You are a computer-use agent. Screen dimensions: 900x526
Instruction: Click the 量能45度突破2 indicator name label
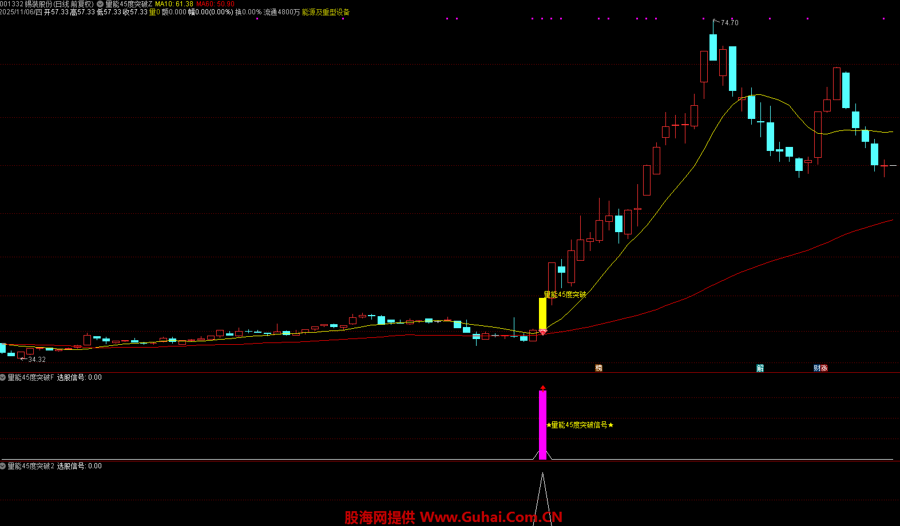coord(31,466)
